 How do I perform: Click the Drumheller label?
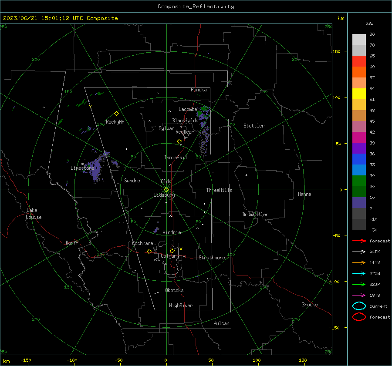255,215
